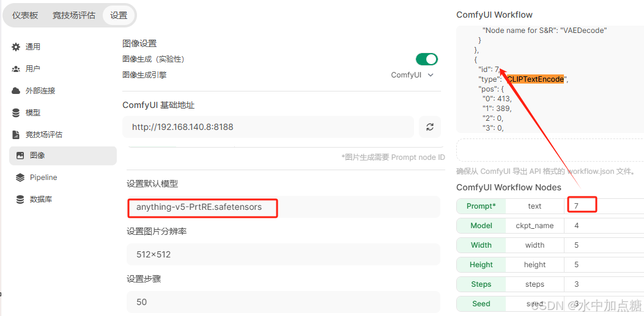Image resolution: width=644 pixels, height=316 pixels.
Task: Click the *图片生成需要 Prompt node ID note
Action: [393, 157]
